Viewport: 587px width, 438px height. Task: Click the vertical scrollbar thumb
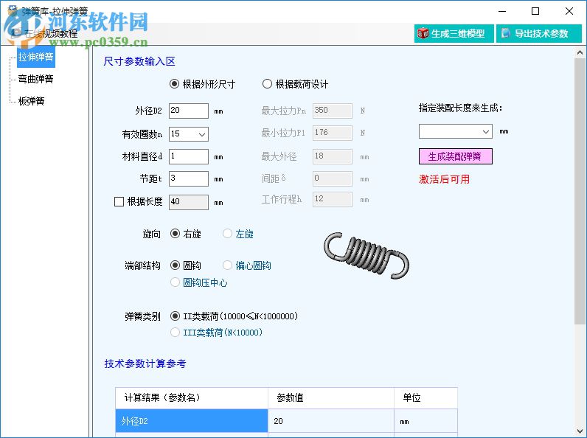(580, 192)
